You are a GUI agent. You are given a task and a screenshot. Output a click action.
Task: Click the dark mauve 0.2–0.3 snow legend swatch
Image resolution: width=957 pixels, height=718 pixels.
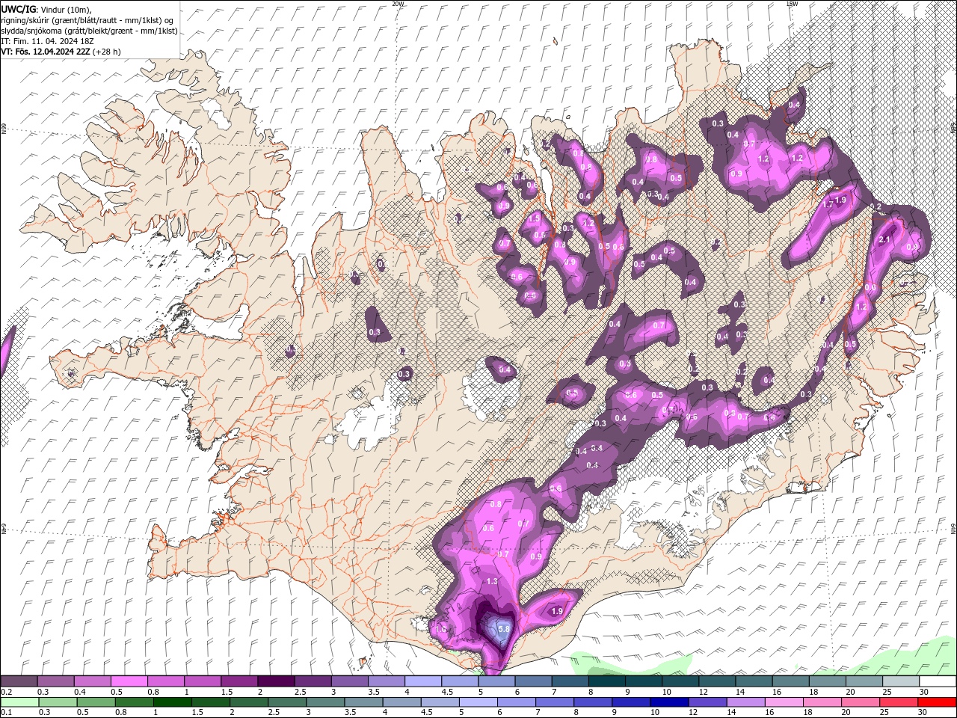pyautogui.click(x=19, y=681)
